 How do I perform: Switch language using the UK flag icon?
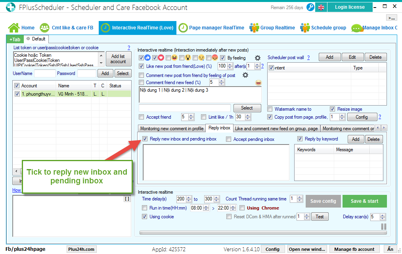point(321,7)
